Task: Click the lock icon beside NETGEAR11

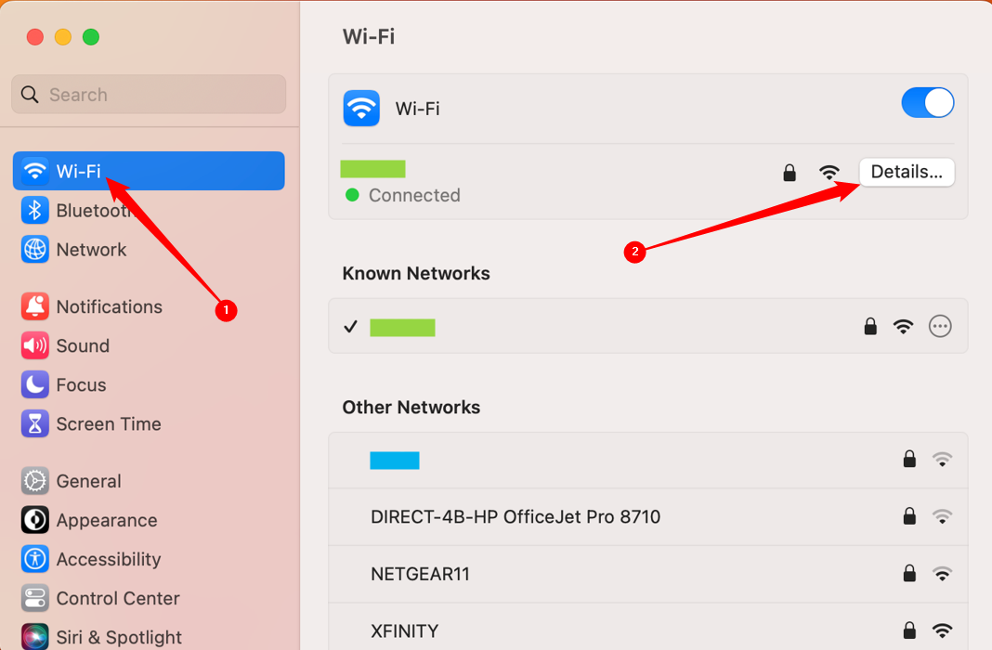Action: coord(909,574)
